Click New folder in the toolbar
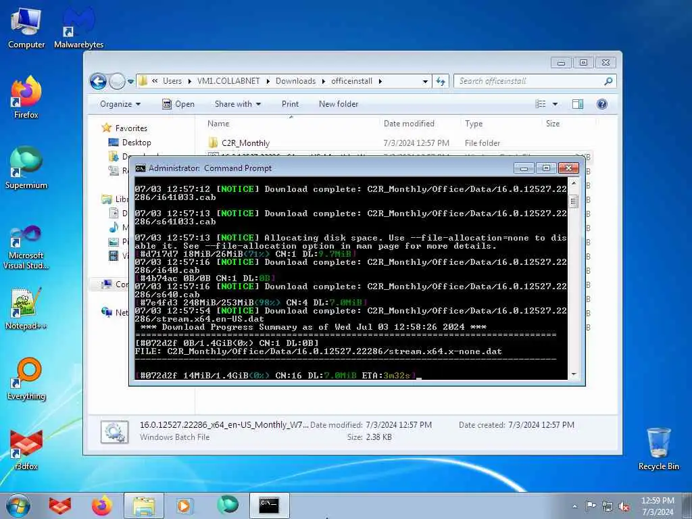The height and width of the screenshot is (519, 692). [x=339, y=104]
